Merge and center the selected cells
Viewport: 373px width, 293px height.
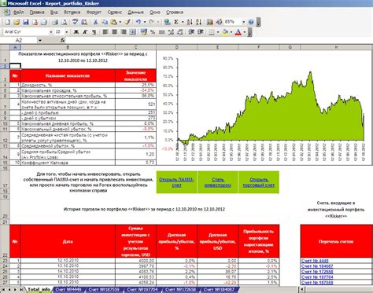tap(133, 32)
